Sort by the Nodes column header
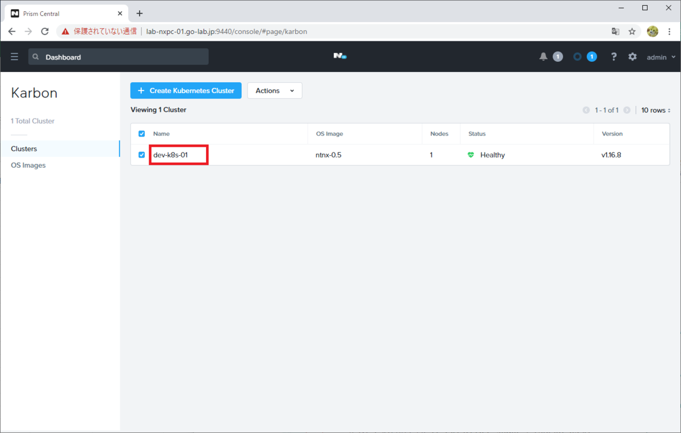Viewport: 681px width, 433px height. point(439,134)
